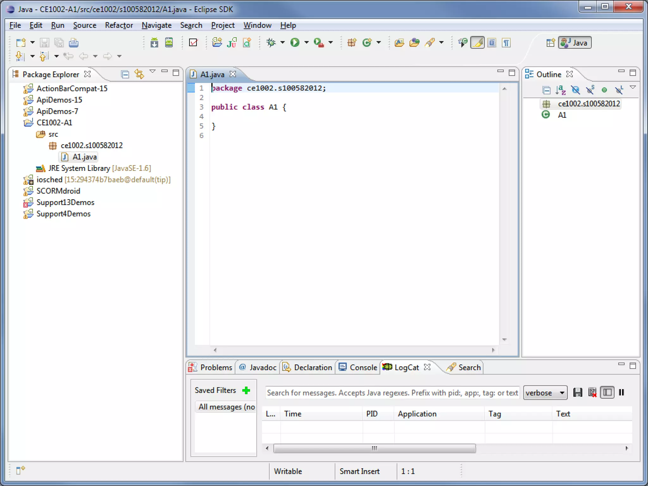Click the Next Annotation icon
This screenshot has width=648, height=486.
(x=20, y=56)
